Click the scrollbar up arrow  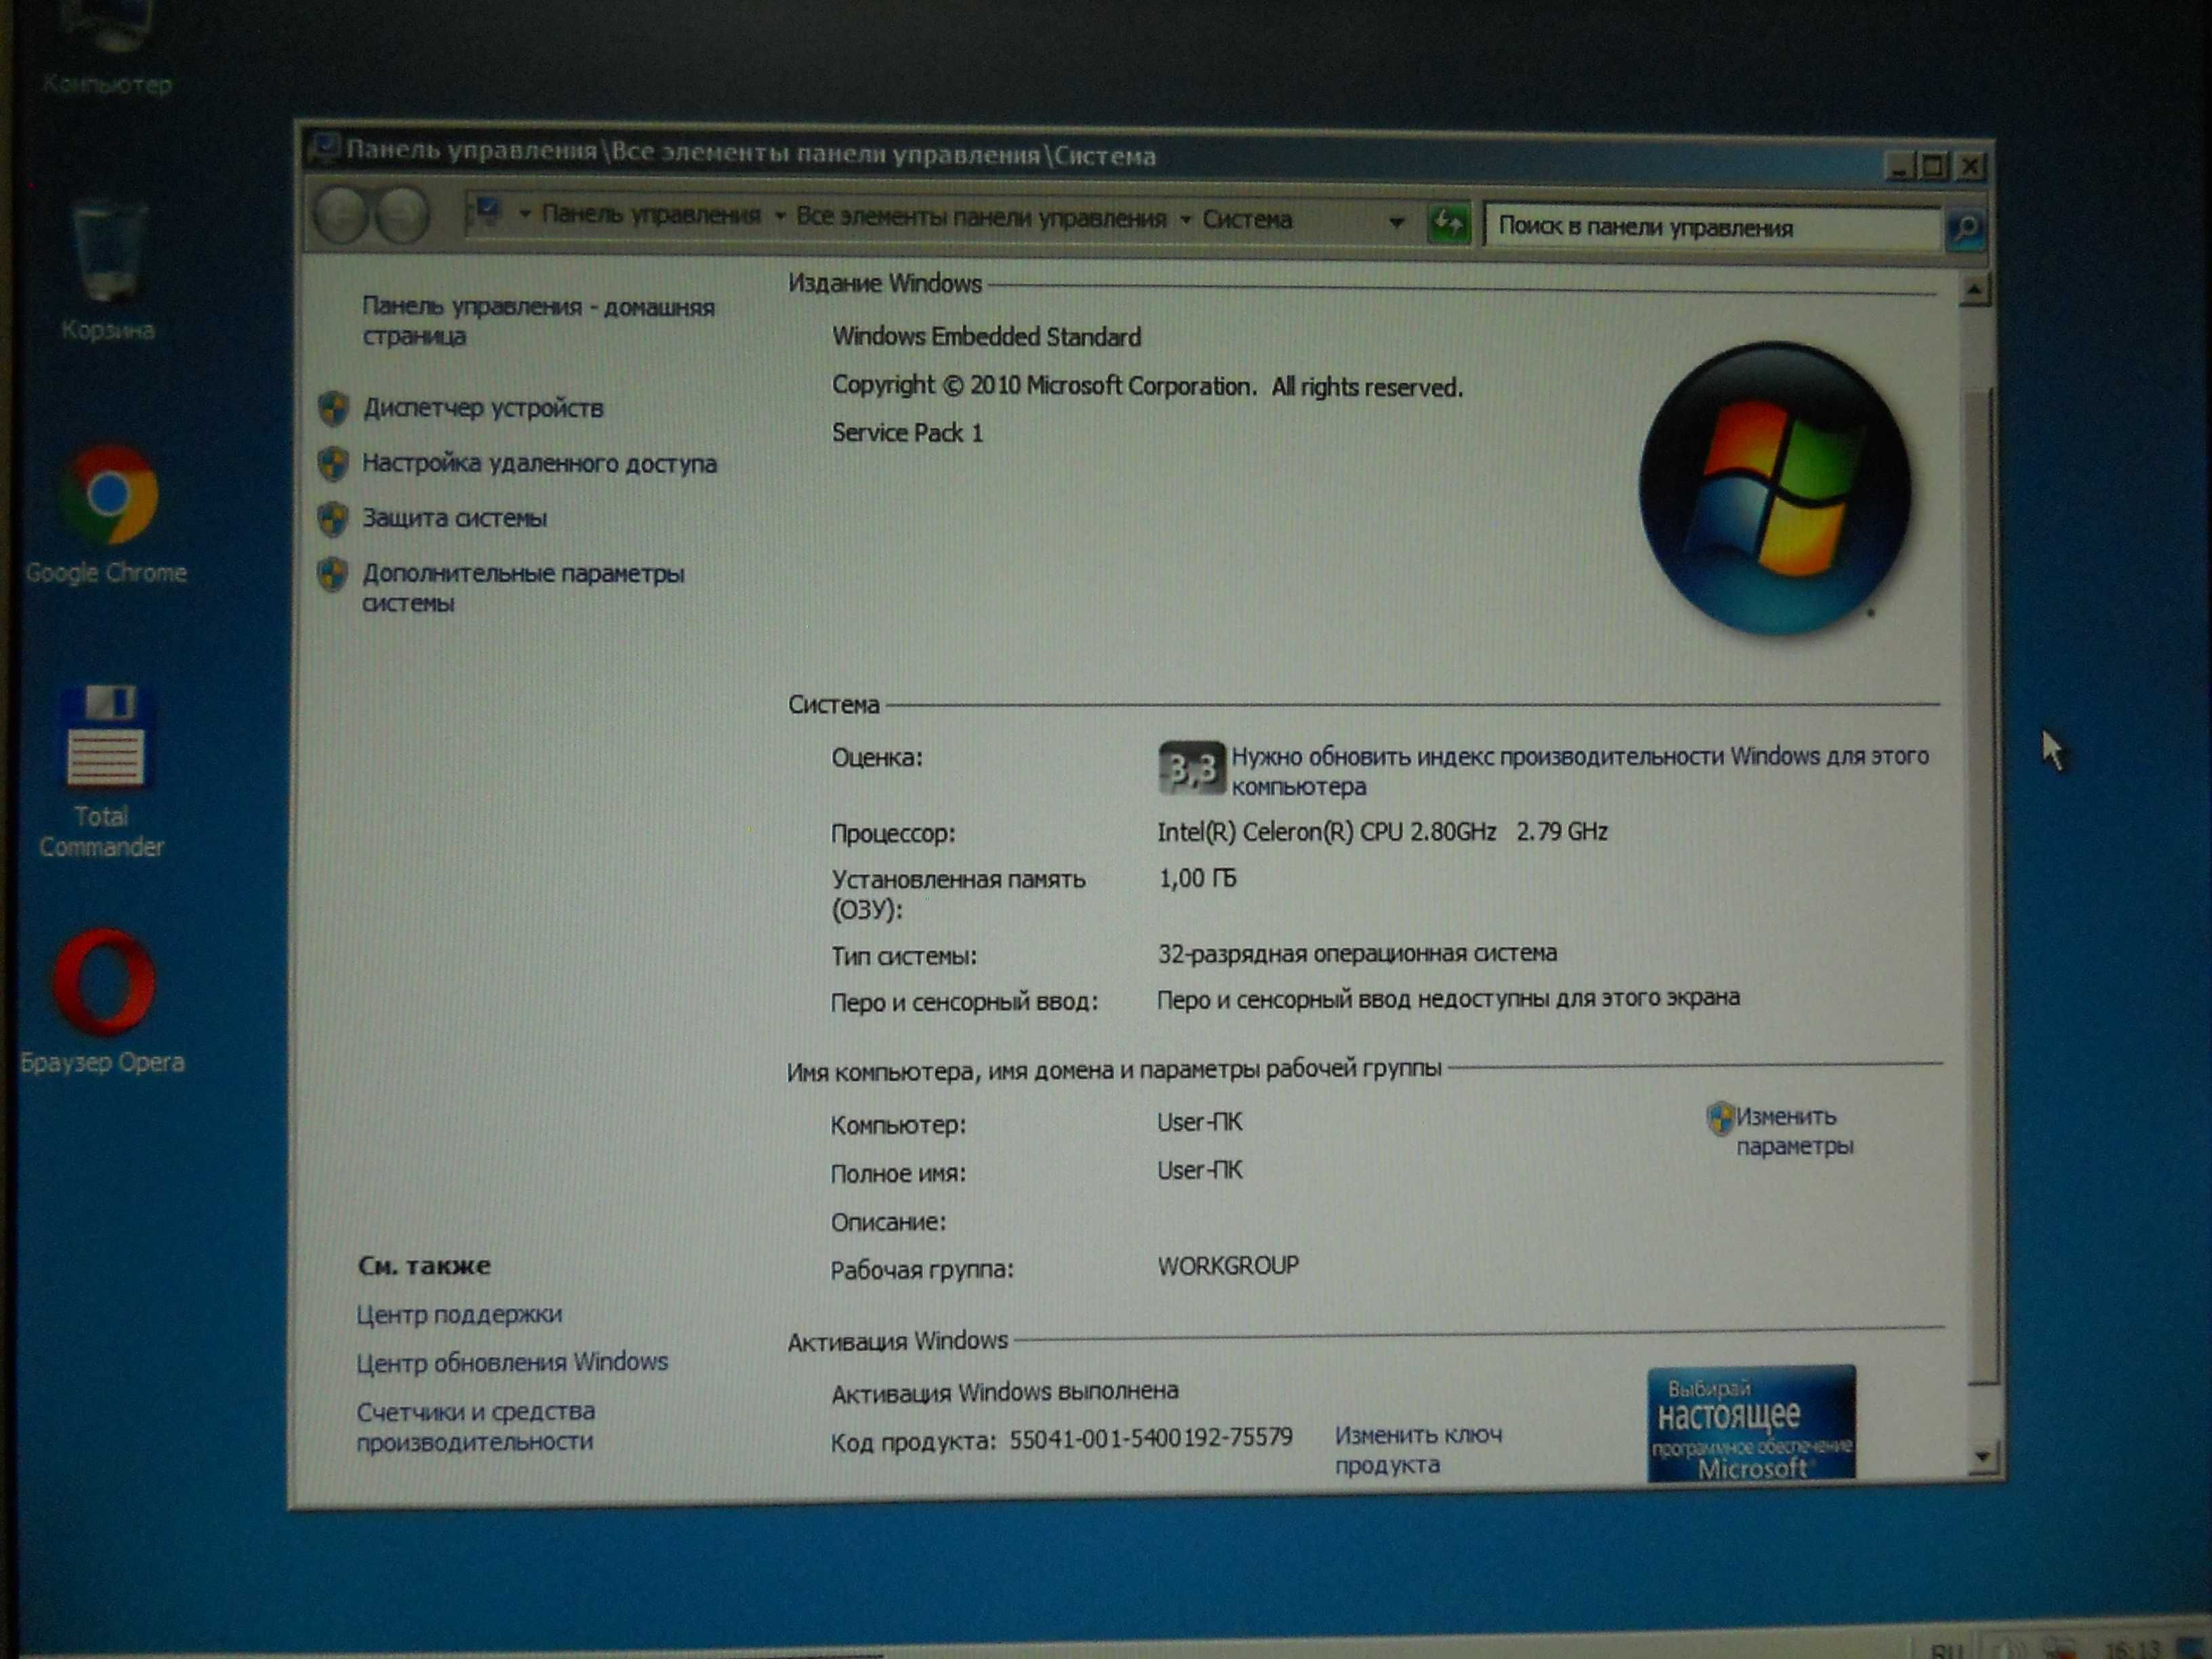1974,291
